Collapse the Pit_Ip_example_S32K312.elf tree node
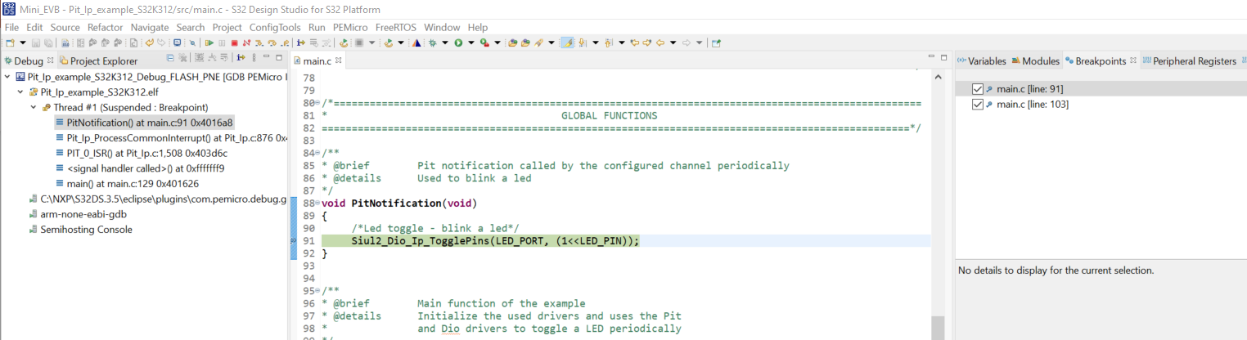This screenshot has width=1247, height=340. point(21,92)
